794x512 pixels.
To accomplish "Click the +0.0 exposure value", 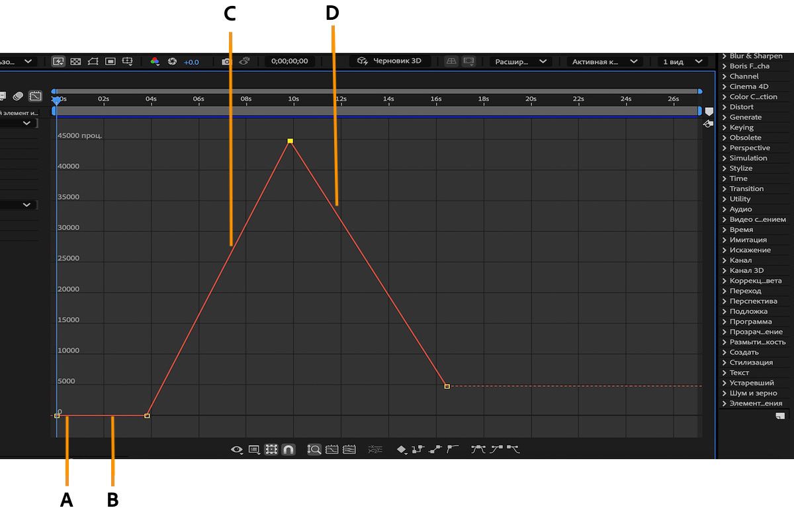I will [191, 62].
